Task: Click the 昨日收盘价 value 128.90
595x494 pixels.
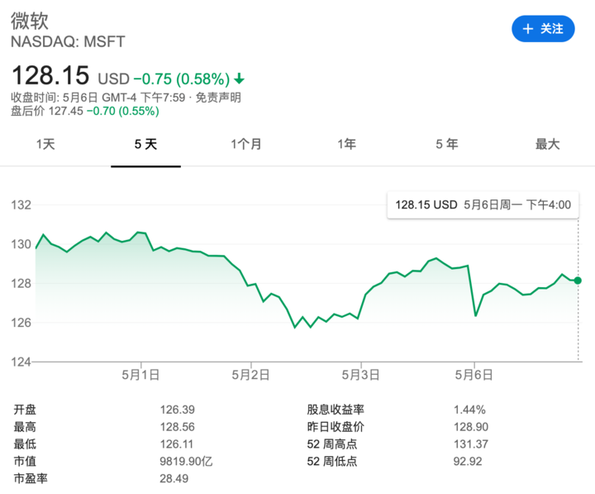Action: [471, 427]
